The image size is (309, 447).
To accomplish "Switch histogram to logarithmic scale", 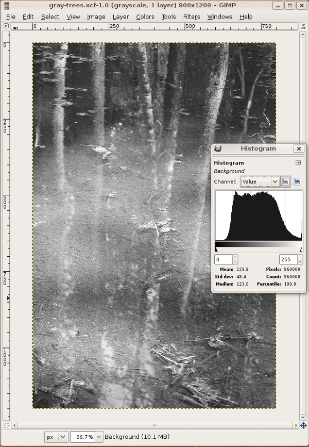I will click(297, 181).
